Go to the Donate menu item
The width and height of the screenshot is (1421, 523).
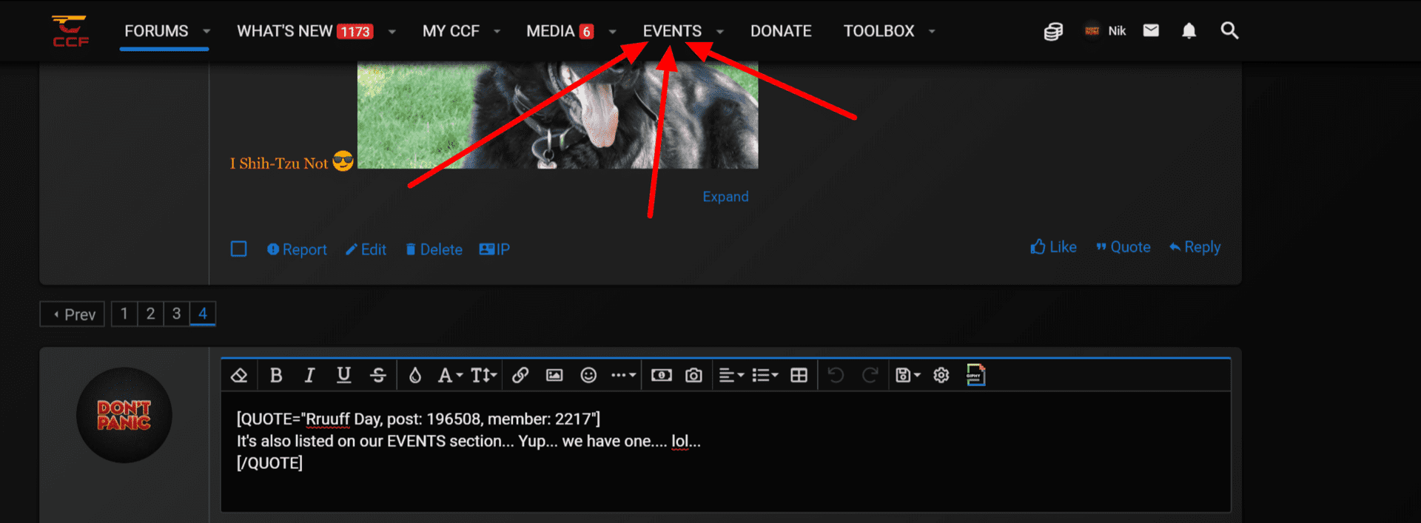coord(781,31)
